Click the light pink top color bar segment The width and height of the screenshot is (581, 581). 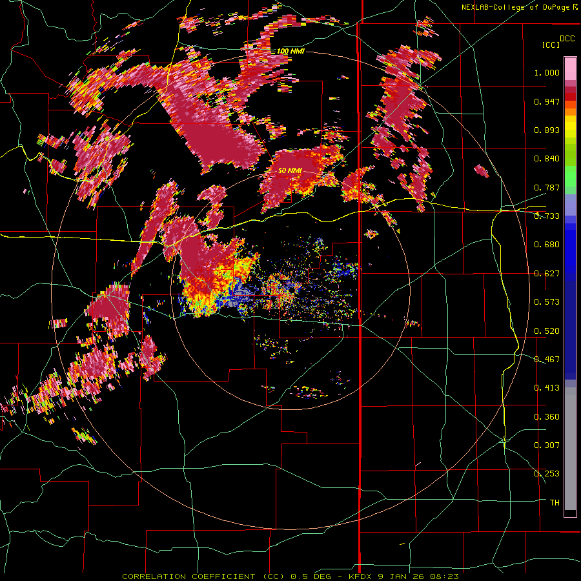click(x=570, y=69)
